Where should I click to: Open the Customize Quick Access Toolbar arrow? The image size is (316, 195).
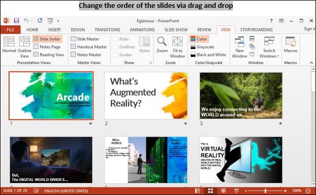pos(58,20)
